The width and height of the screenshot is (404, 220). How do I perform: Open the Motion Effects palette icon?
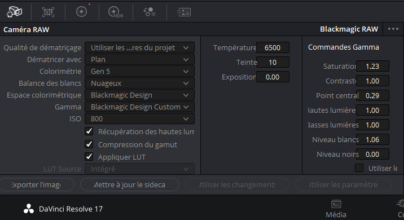click(x=184, y=12)
